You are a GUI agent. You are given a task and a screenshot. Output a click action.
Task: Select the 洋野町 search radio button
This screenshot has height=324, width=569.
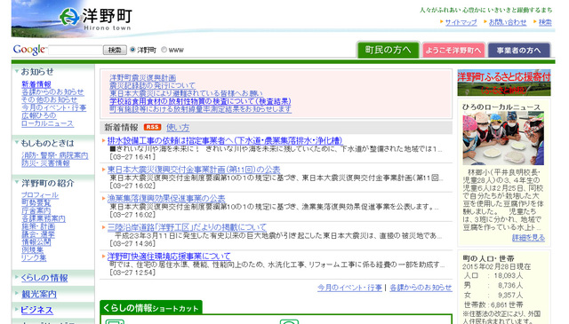tap(132, 50)
